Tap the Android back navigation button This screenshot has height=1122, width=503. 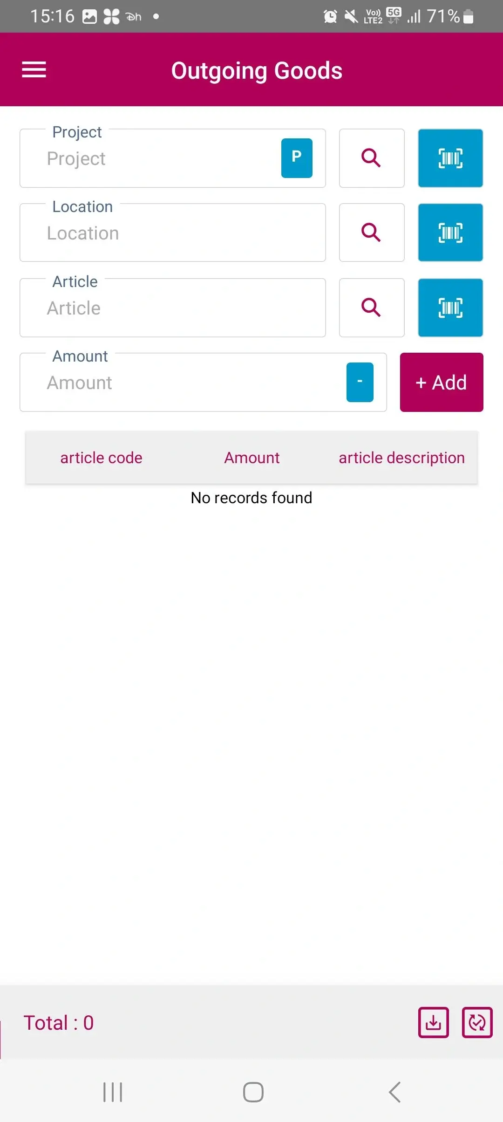pos(394,1092)
